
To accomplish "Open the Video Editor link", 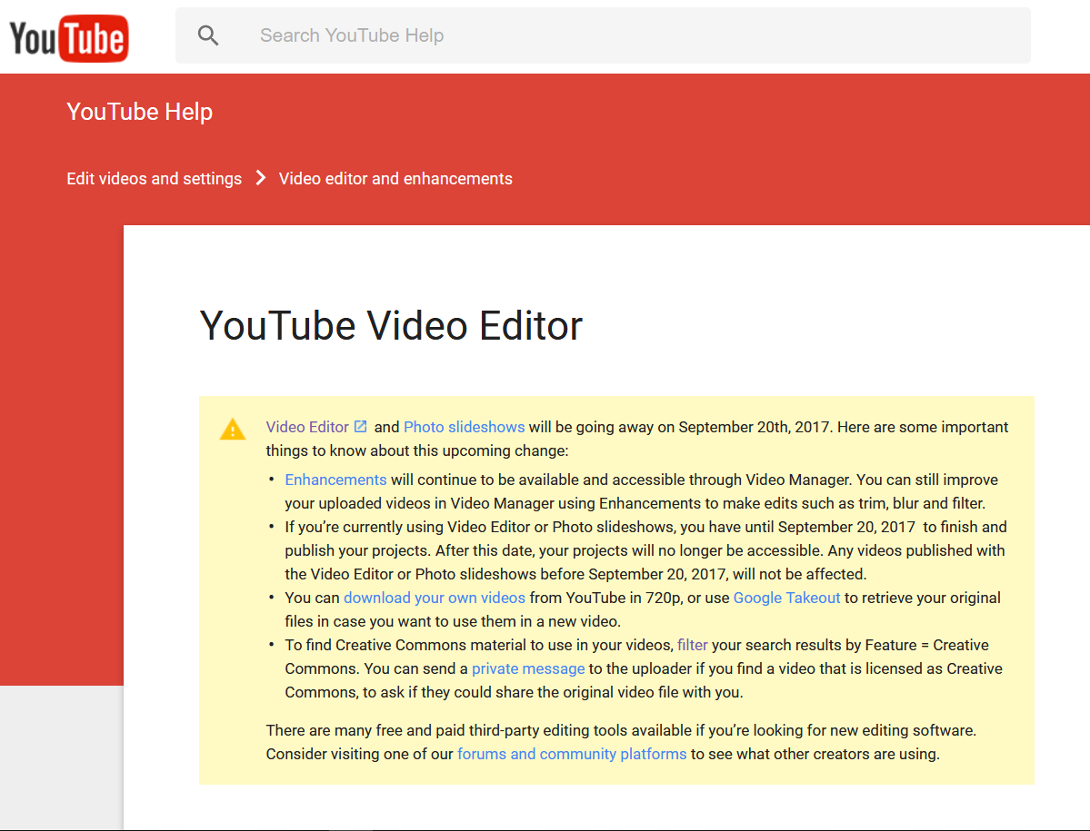I will coord(307,427).
